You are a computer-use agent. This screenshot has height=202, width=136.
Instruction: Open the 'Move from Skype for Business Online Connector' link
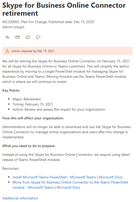[x=70, y=185]
